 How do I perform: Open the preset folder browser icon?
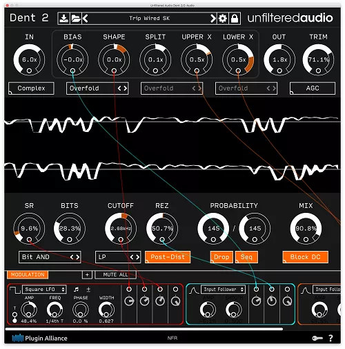pos(76,18)
